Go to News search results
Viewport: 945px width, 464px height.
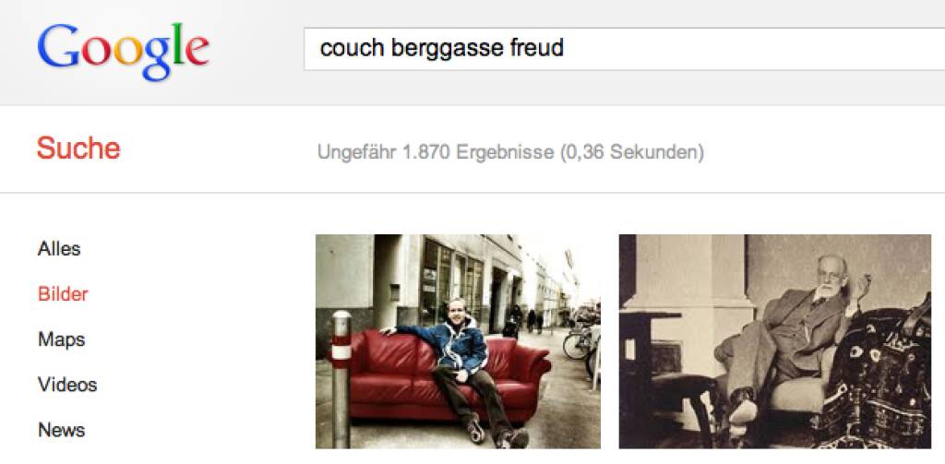(62, 430)
